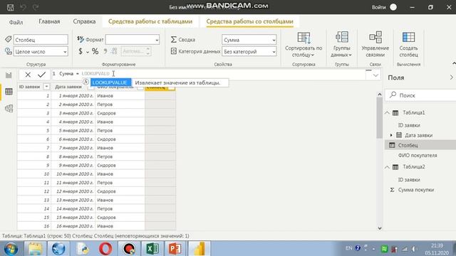Open Excel from the taskbar

(152, 249)
